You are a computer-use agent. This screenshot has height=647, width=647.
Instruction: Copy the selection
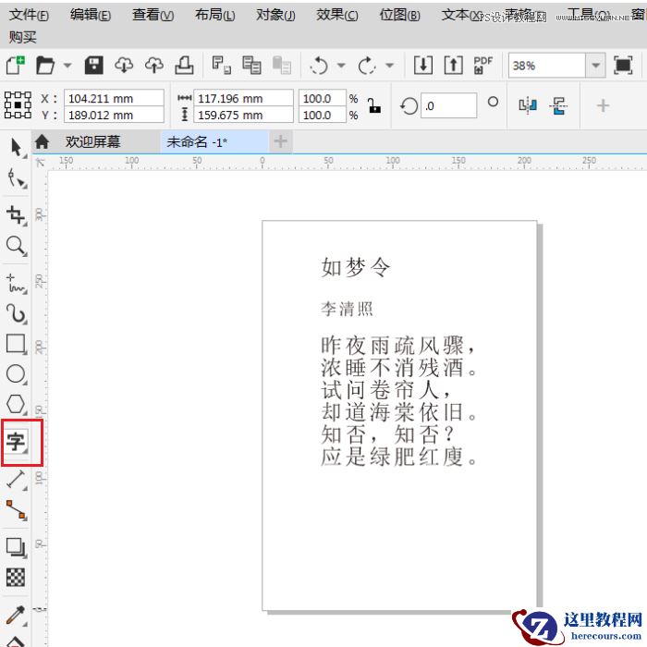pyautogui.click(x=251, y=66)
